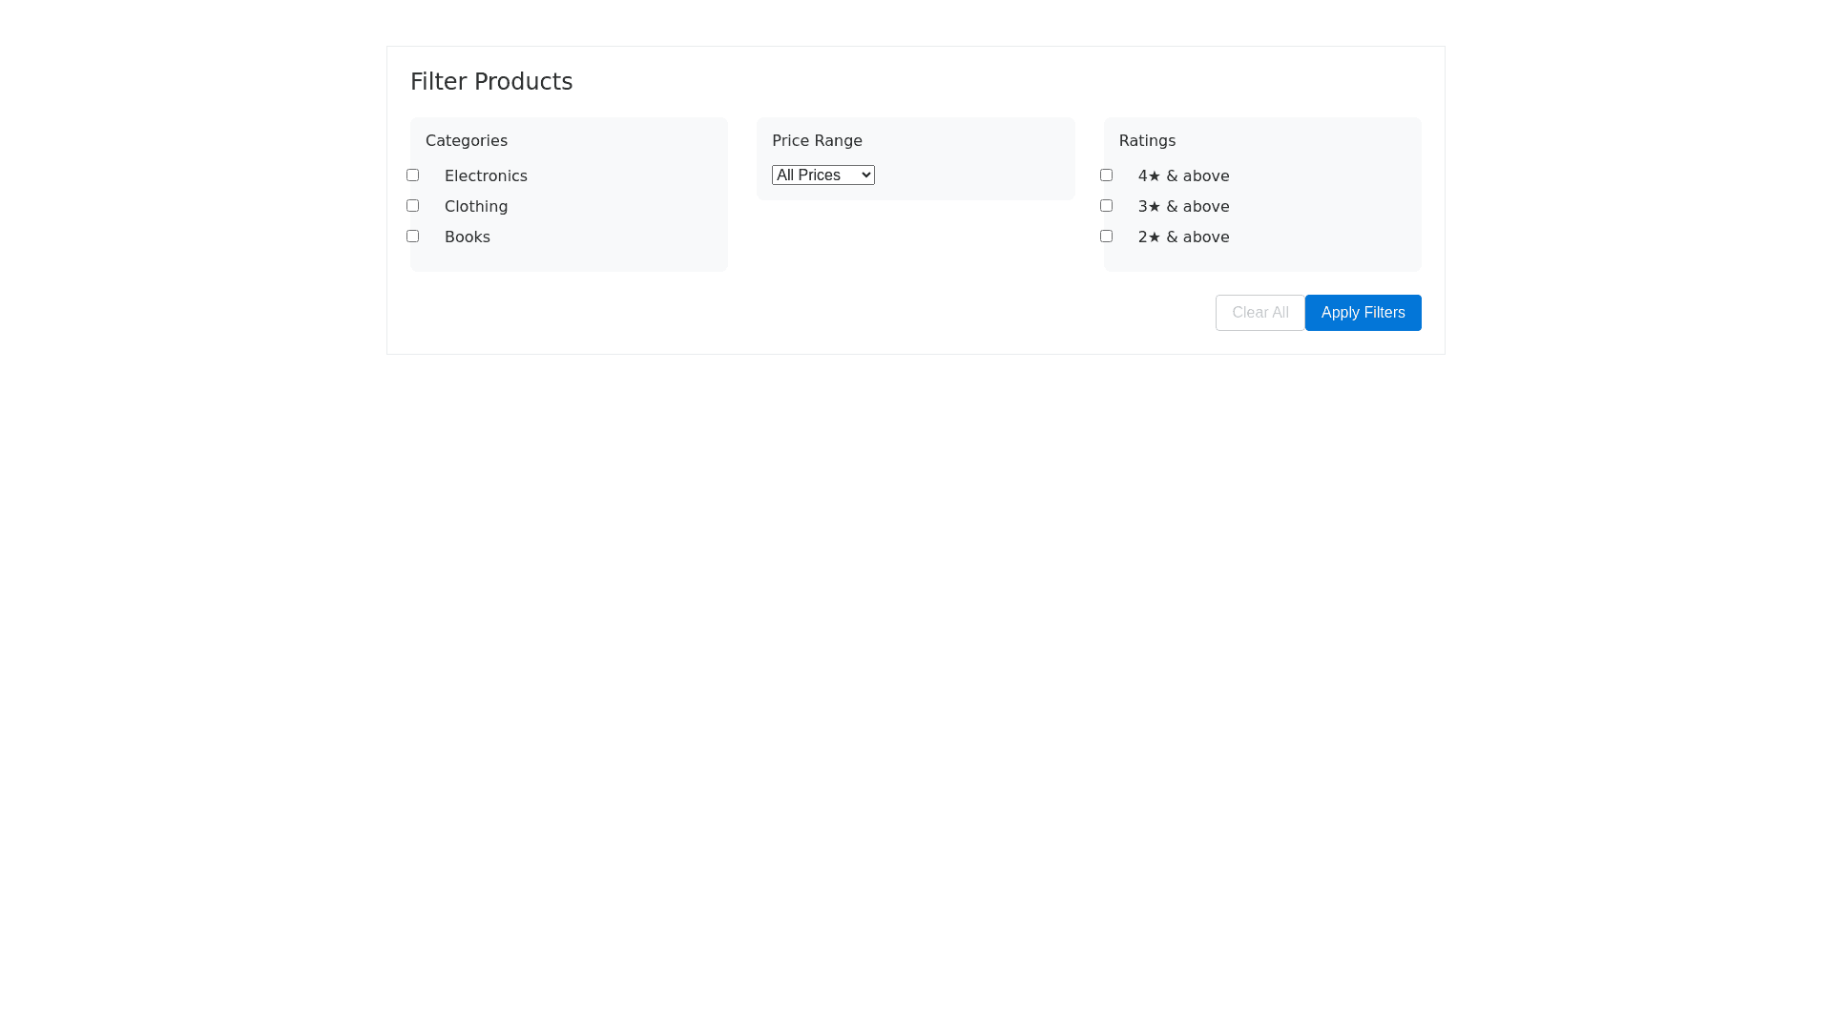Enable the 3★ & above rating checkbox
1832x1030 pixels.
click(x=1106, y=206)
